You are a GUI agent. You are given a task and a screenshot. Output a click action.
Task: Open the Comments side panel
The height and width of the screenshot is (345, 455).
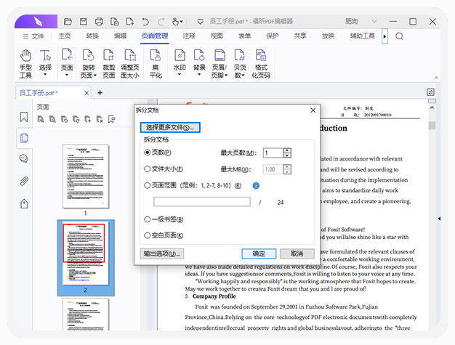click(x=24, y=158)
